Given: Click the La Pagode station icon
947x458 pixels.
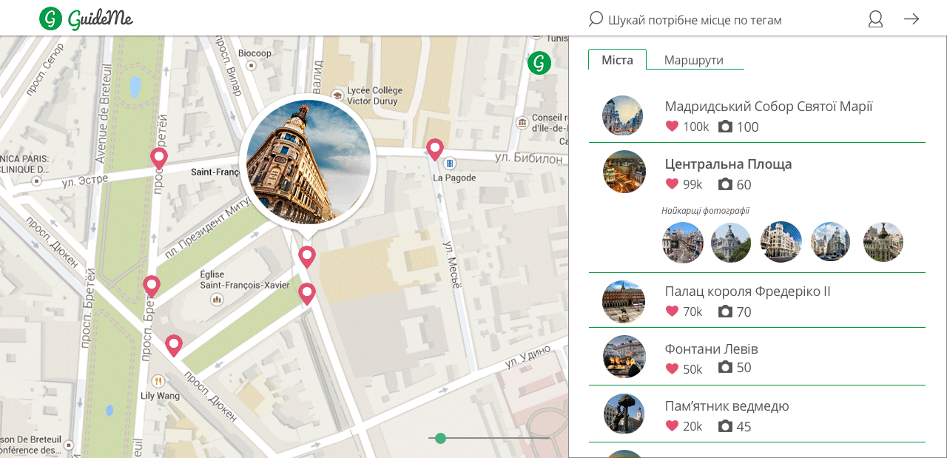Looking at the screenshot, I should click(x=450, y=163).
